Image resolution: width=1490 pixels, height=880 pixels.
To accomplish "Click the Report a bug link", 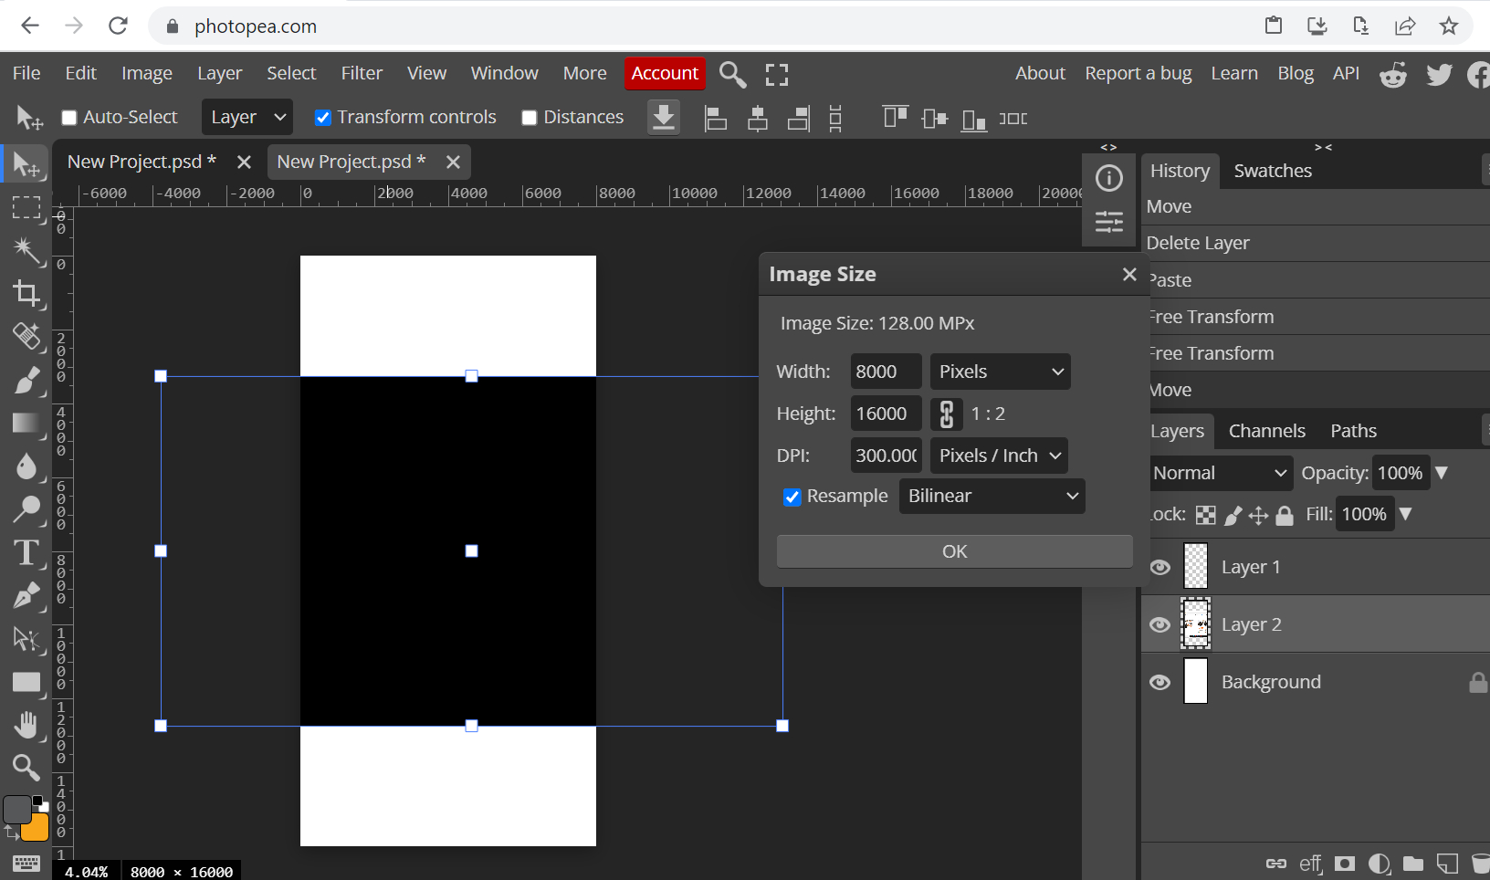I will (x=1138, y=73).
